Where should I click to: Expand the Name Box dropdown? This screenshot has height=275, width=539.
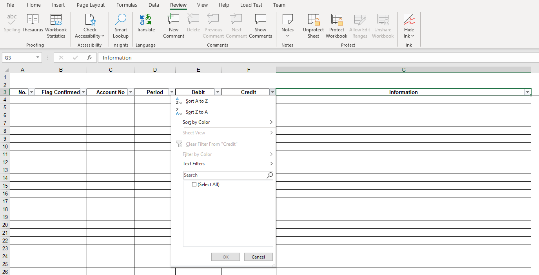(38, 58)
